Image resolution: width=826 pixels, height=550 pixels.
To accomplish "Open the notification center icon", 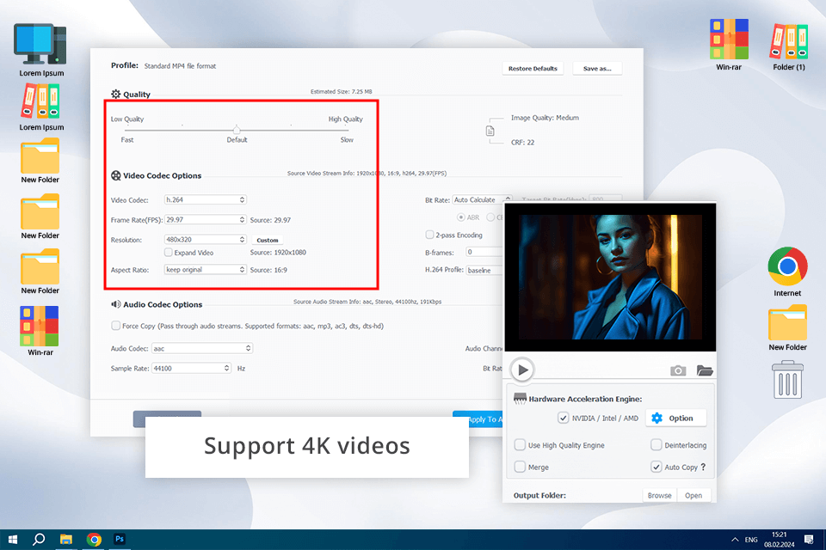I will (809, 540).
